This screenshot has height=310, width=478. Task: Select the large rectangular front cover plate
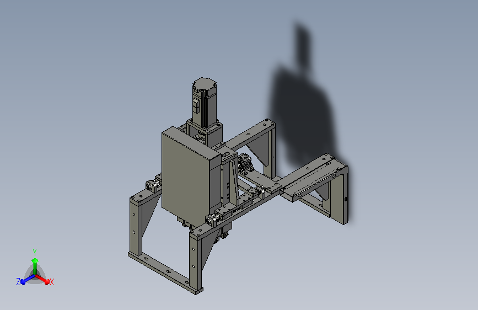pos(186,177)
